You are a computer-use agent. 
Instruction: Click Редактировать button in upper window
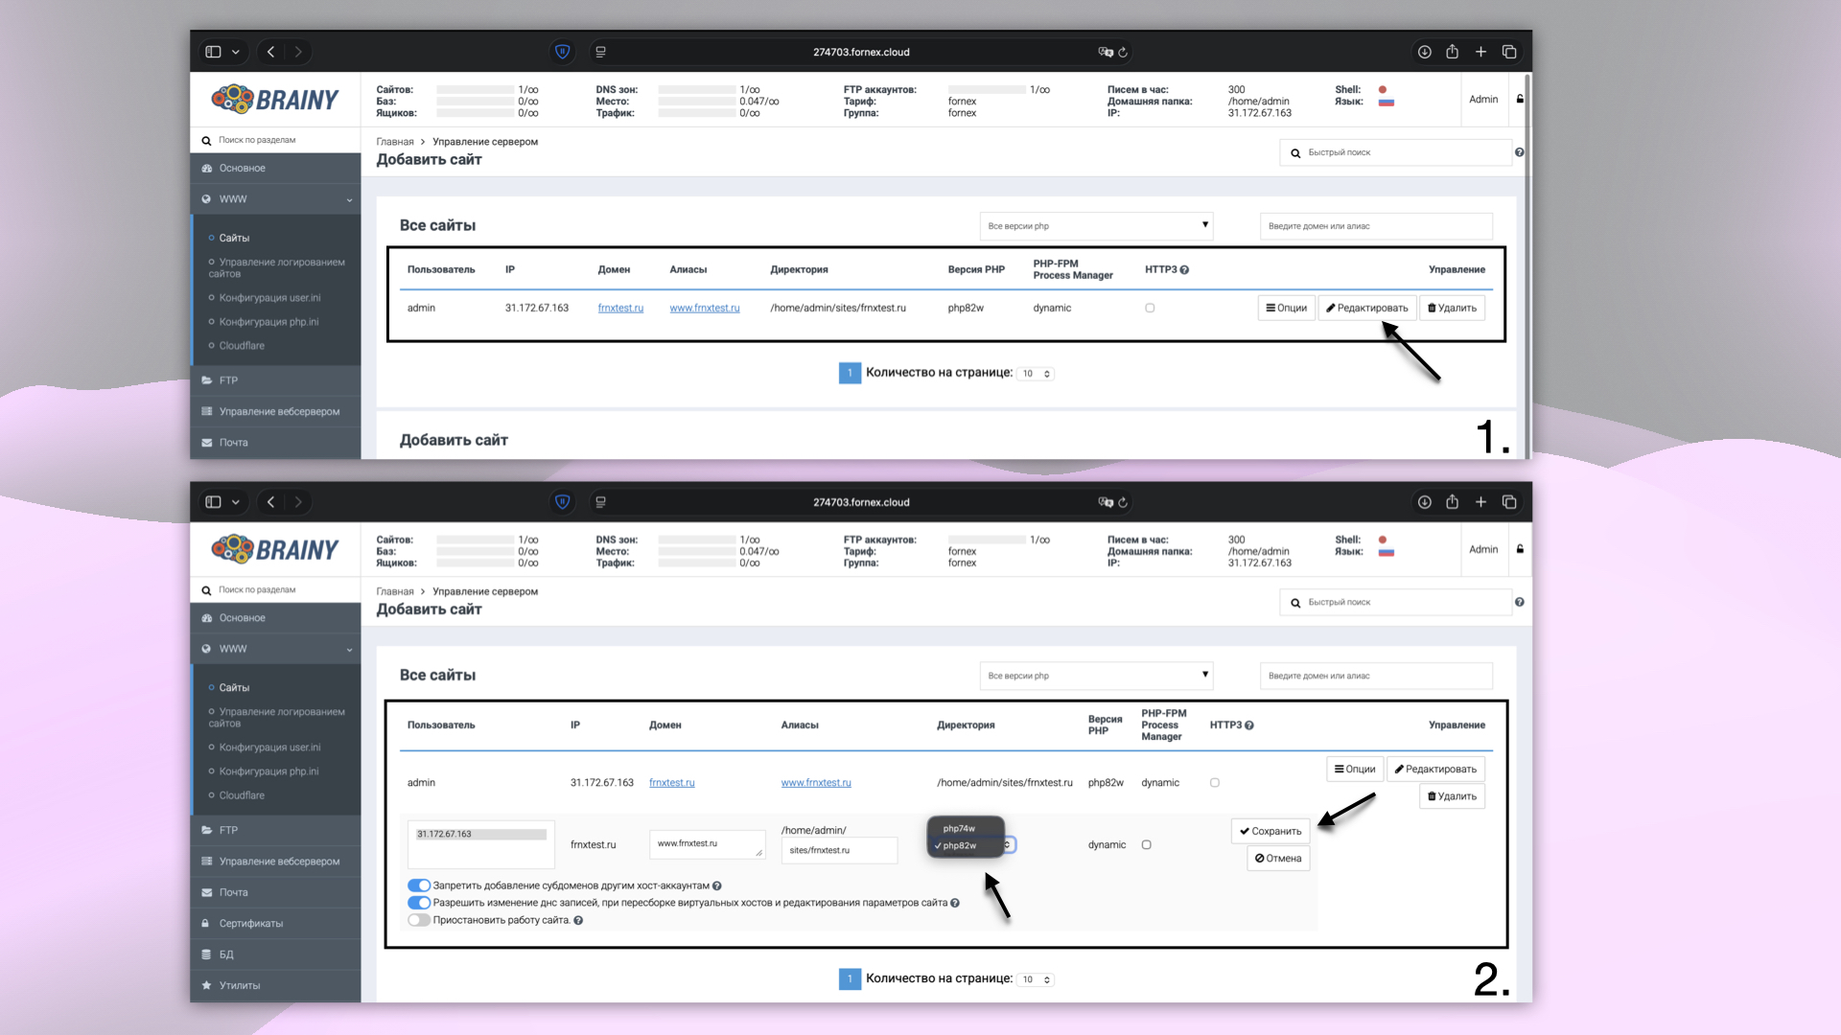(x=1366, y=309)
